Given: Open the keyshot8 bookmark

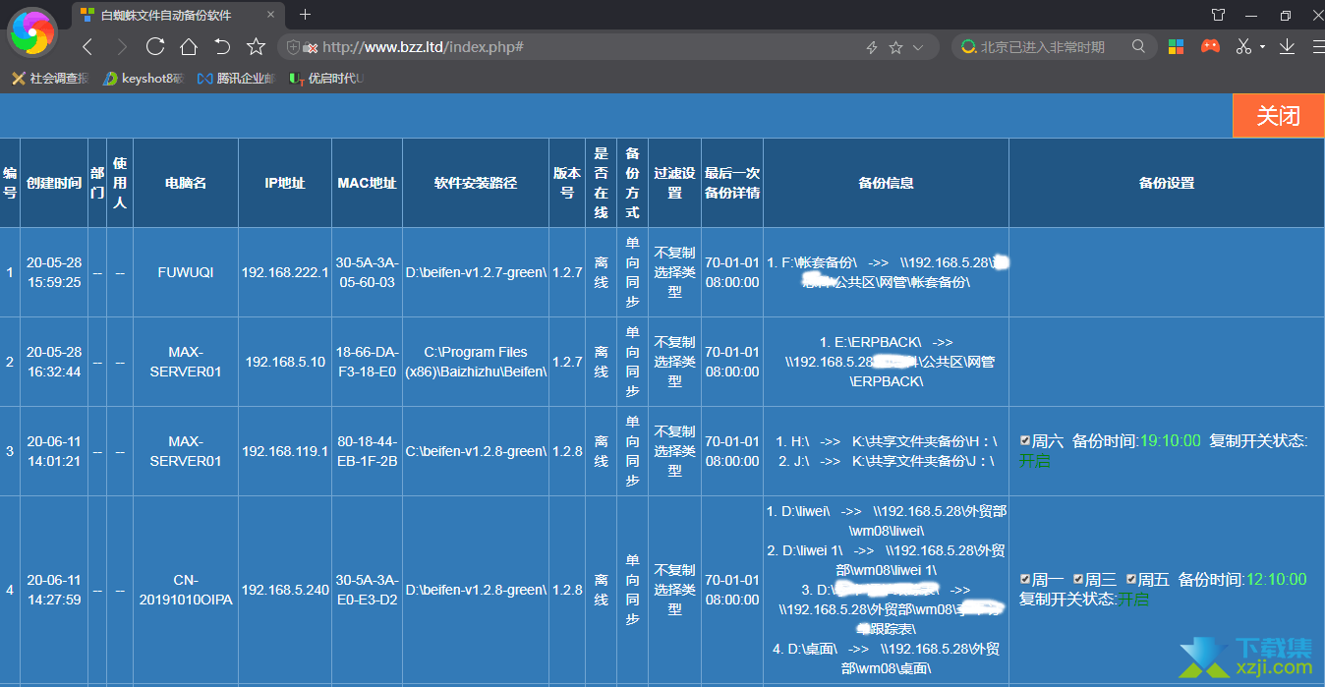Looking at the screenshot, I should (144, 79).
